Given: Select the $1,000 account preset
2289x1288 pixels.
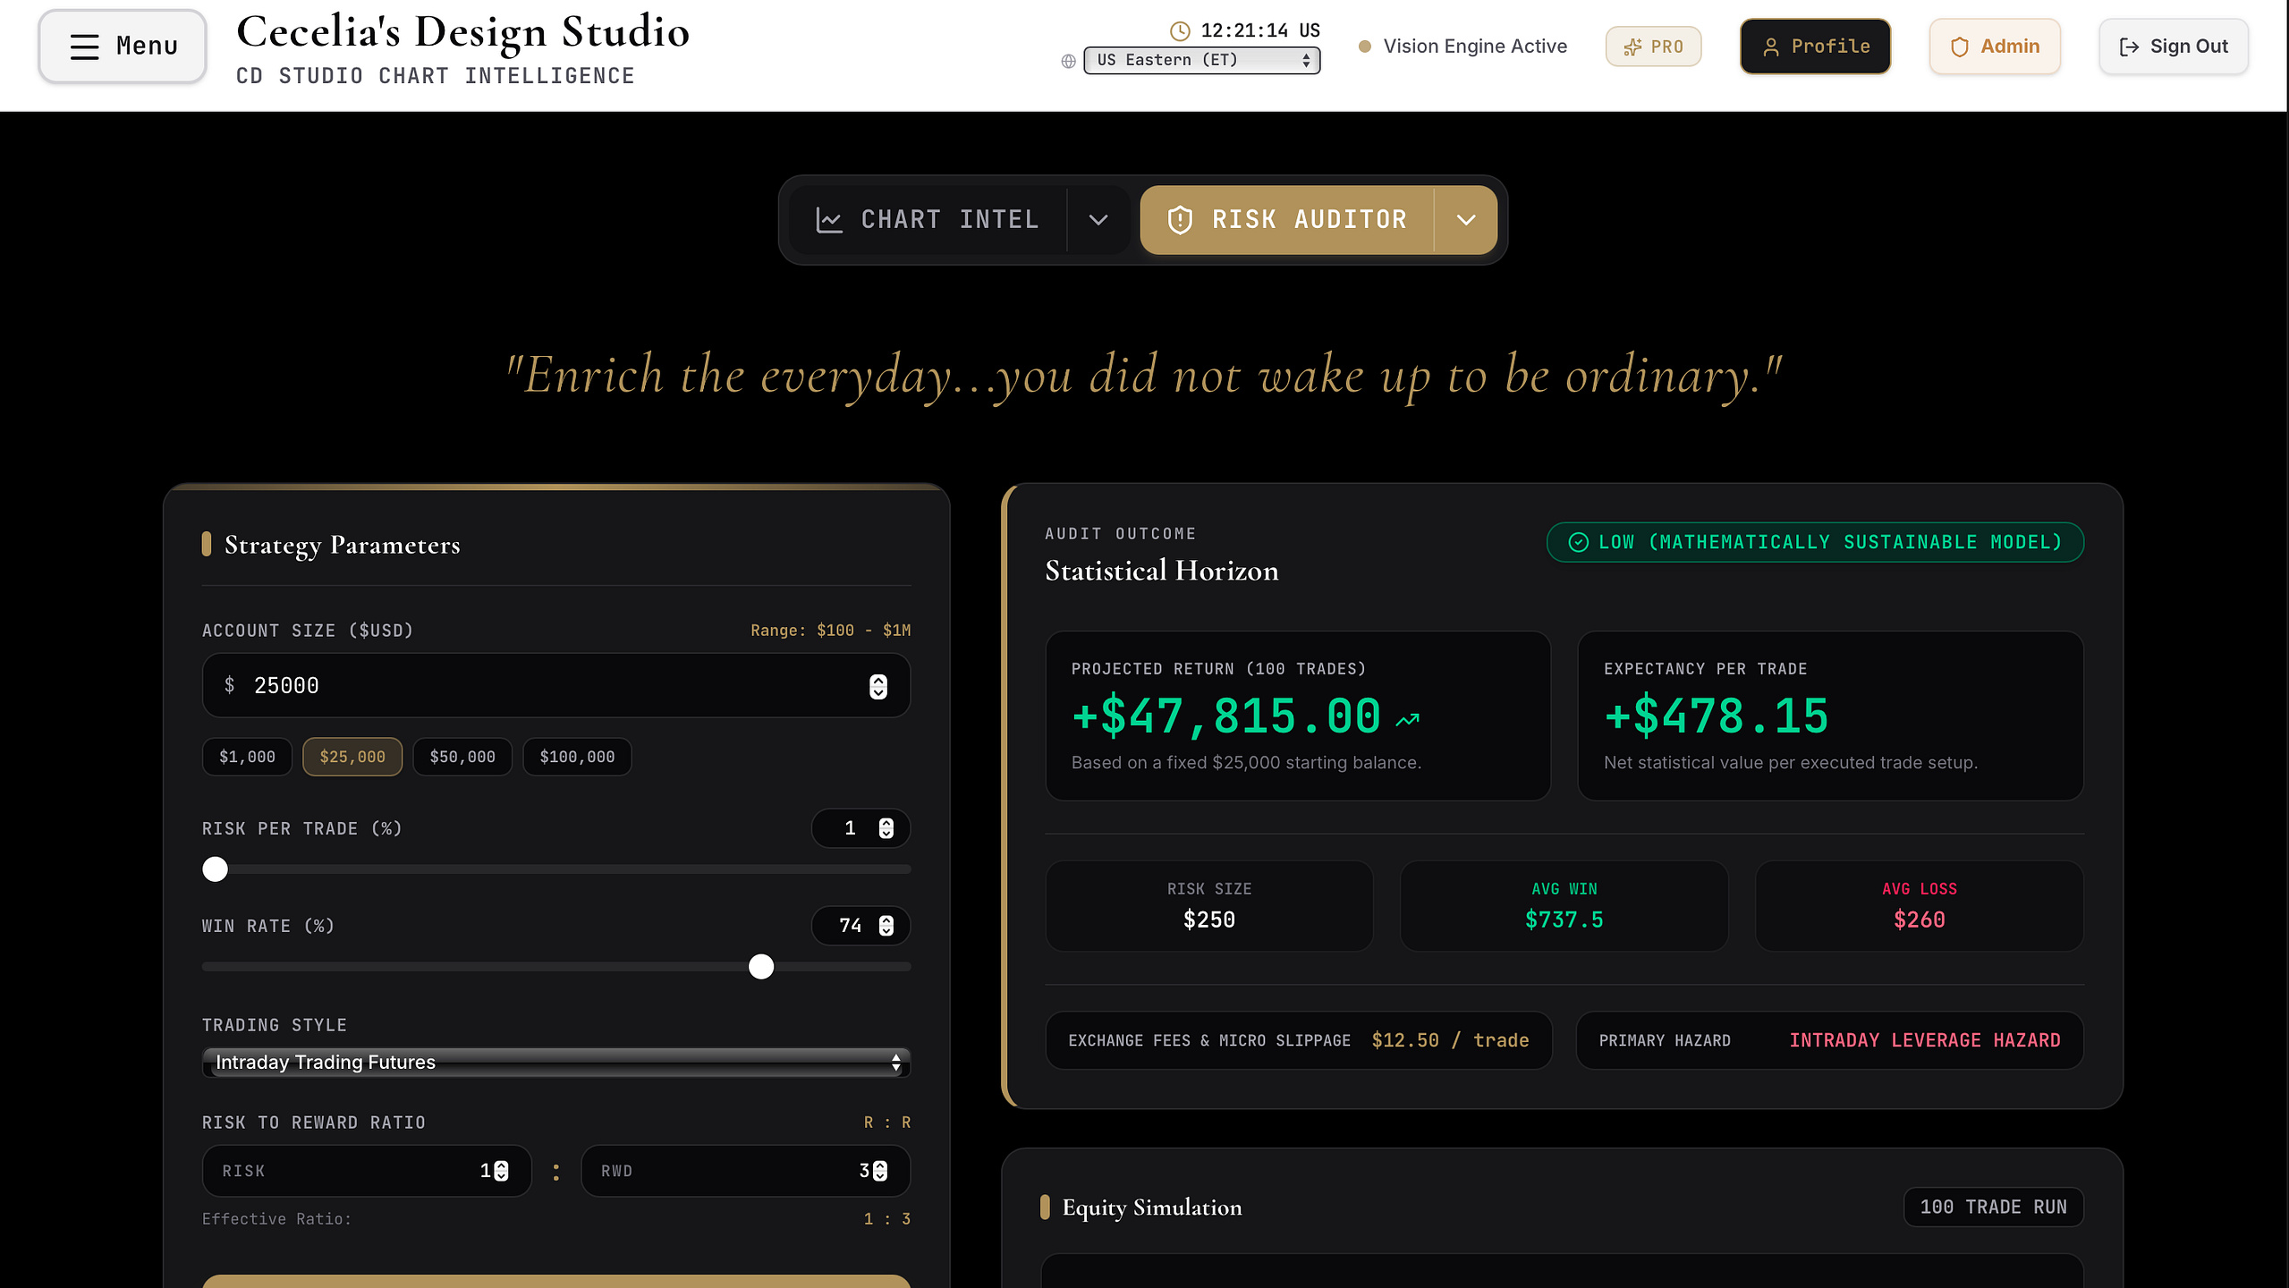Looking at the screenshot, I should pyautogui.click(x=247, y=757).
